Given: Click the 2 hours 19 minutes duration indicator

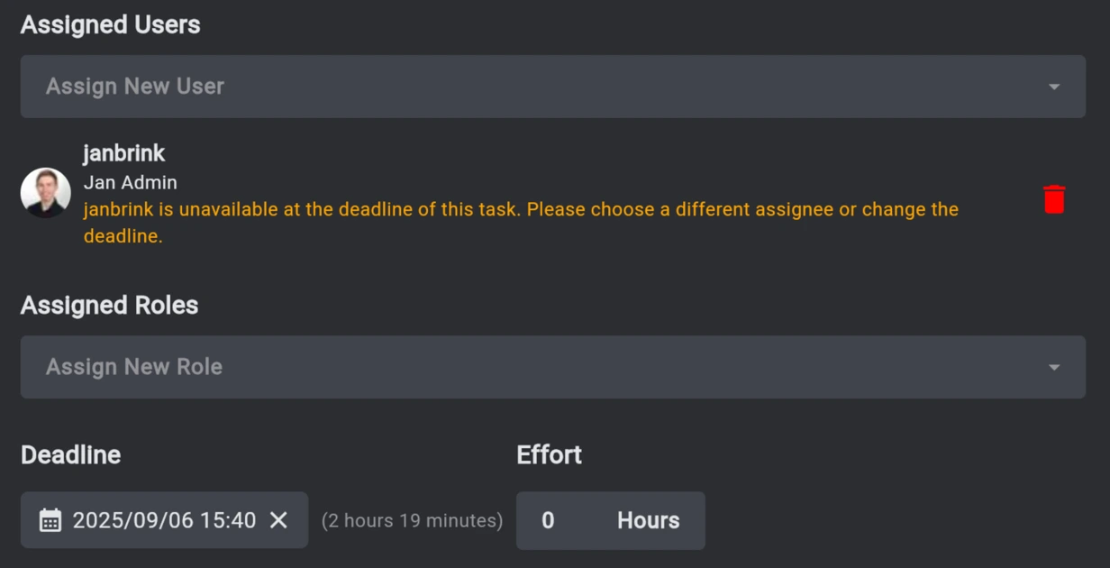Looking at the screenshot, I should [x=412, y=520].
